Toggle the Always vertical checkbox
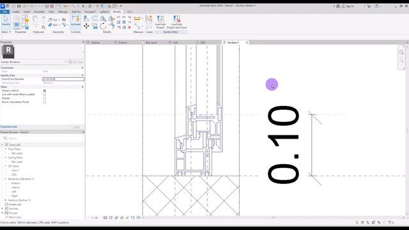 tap(45, 91)
